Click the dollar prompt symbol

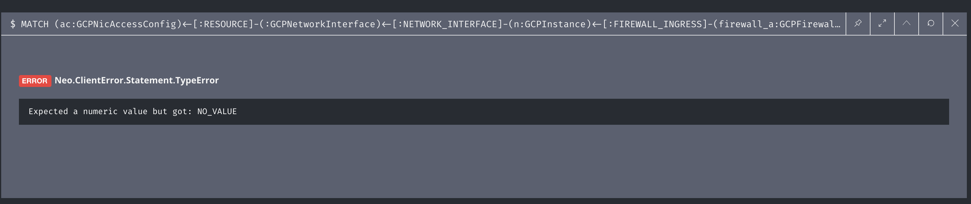12,23
